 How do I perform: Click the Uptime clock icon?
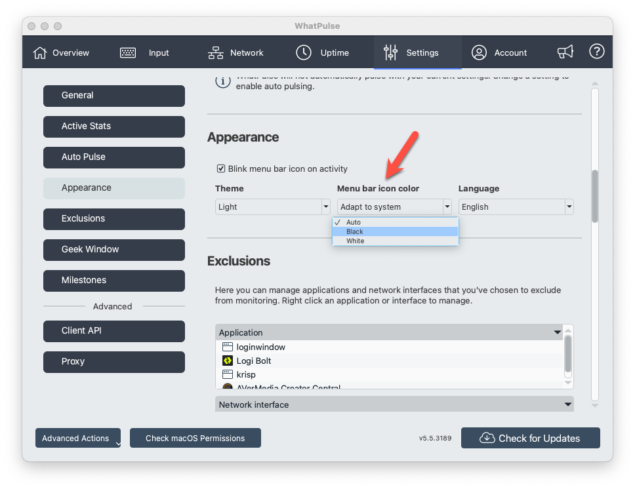(x=303, y=52)
